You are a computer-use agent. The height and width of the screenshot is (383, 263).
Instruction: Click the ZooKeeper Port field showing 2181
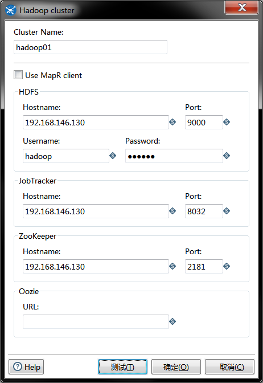204,267
